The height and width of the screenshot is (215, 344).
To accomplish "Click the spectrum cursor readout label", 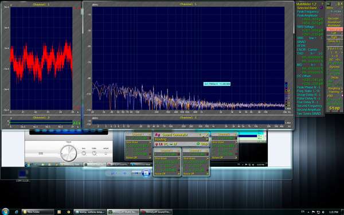I will 217,84.
